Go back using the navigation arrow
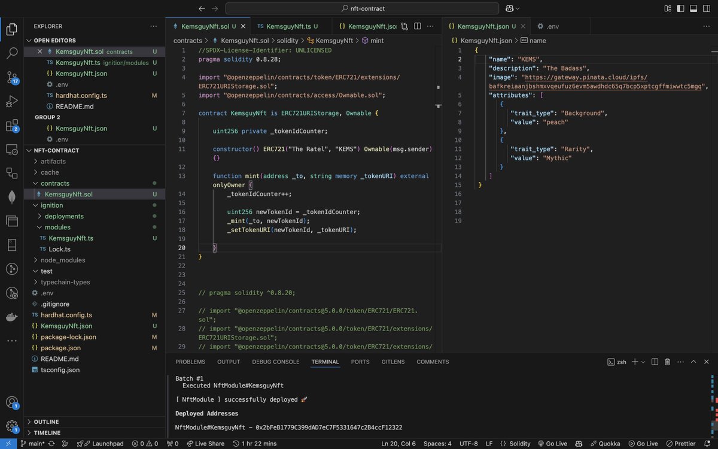Screen dimensions: 718x449 tap(201, 8)
